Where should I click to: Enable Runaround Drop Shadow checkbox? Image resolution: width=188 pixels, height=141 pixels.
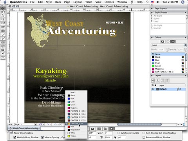144,137
